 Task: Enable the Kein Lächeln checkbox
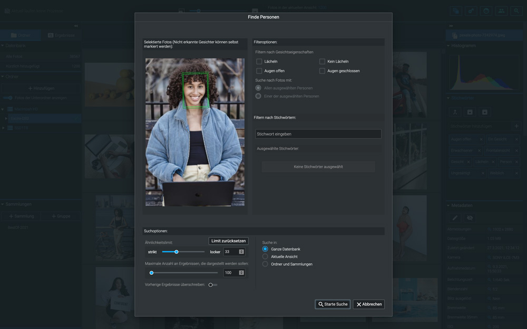point(322,62)
